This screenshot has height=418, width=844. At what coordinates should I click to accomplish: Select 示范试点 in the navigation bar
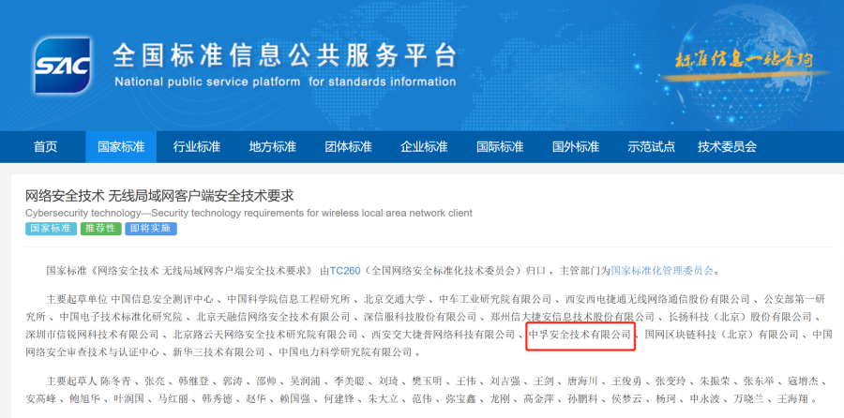click(651, 147)
